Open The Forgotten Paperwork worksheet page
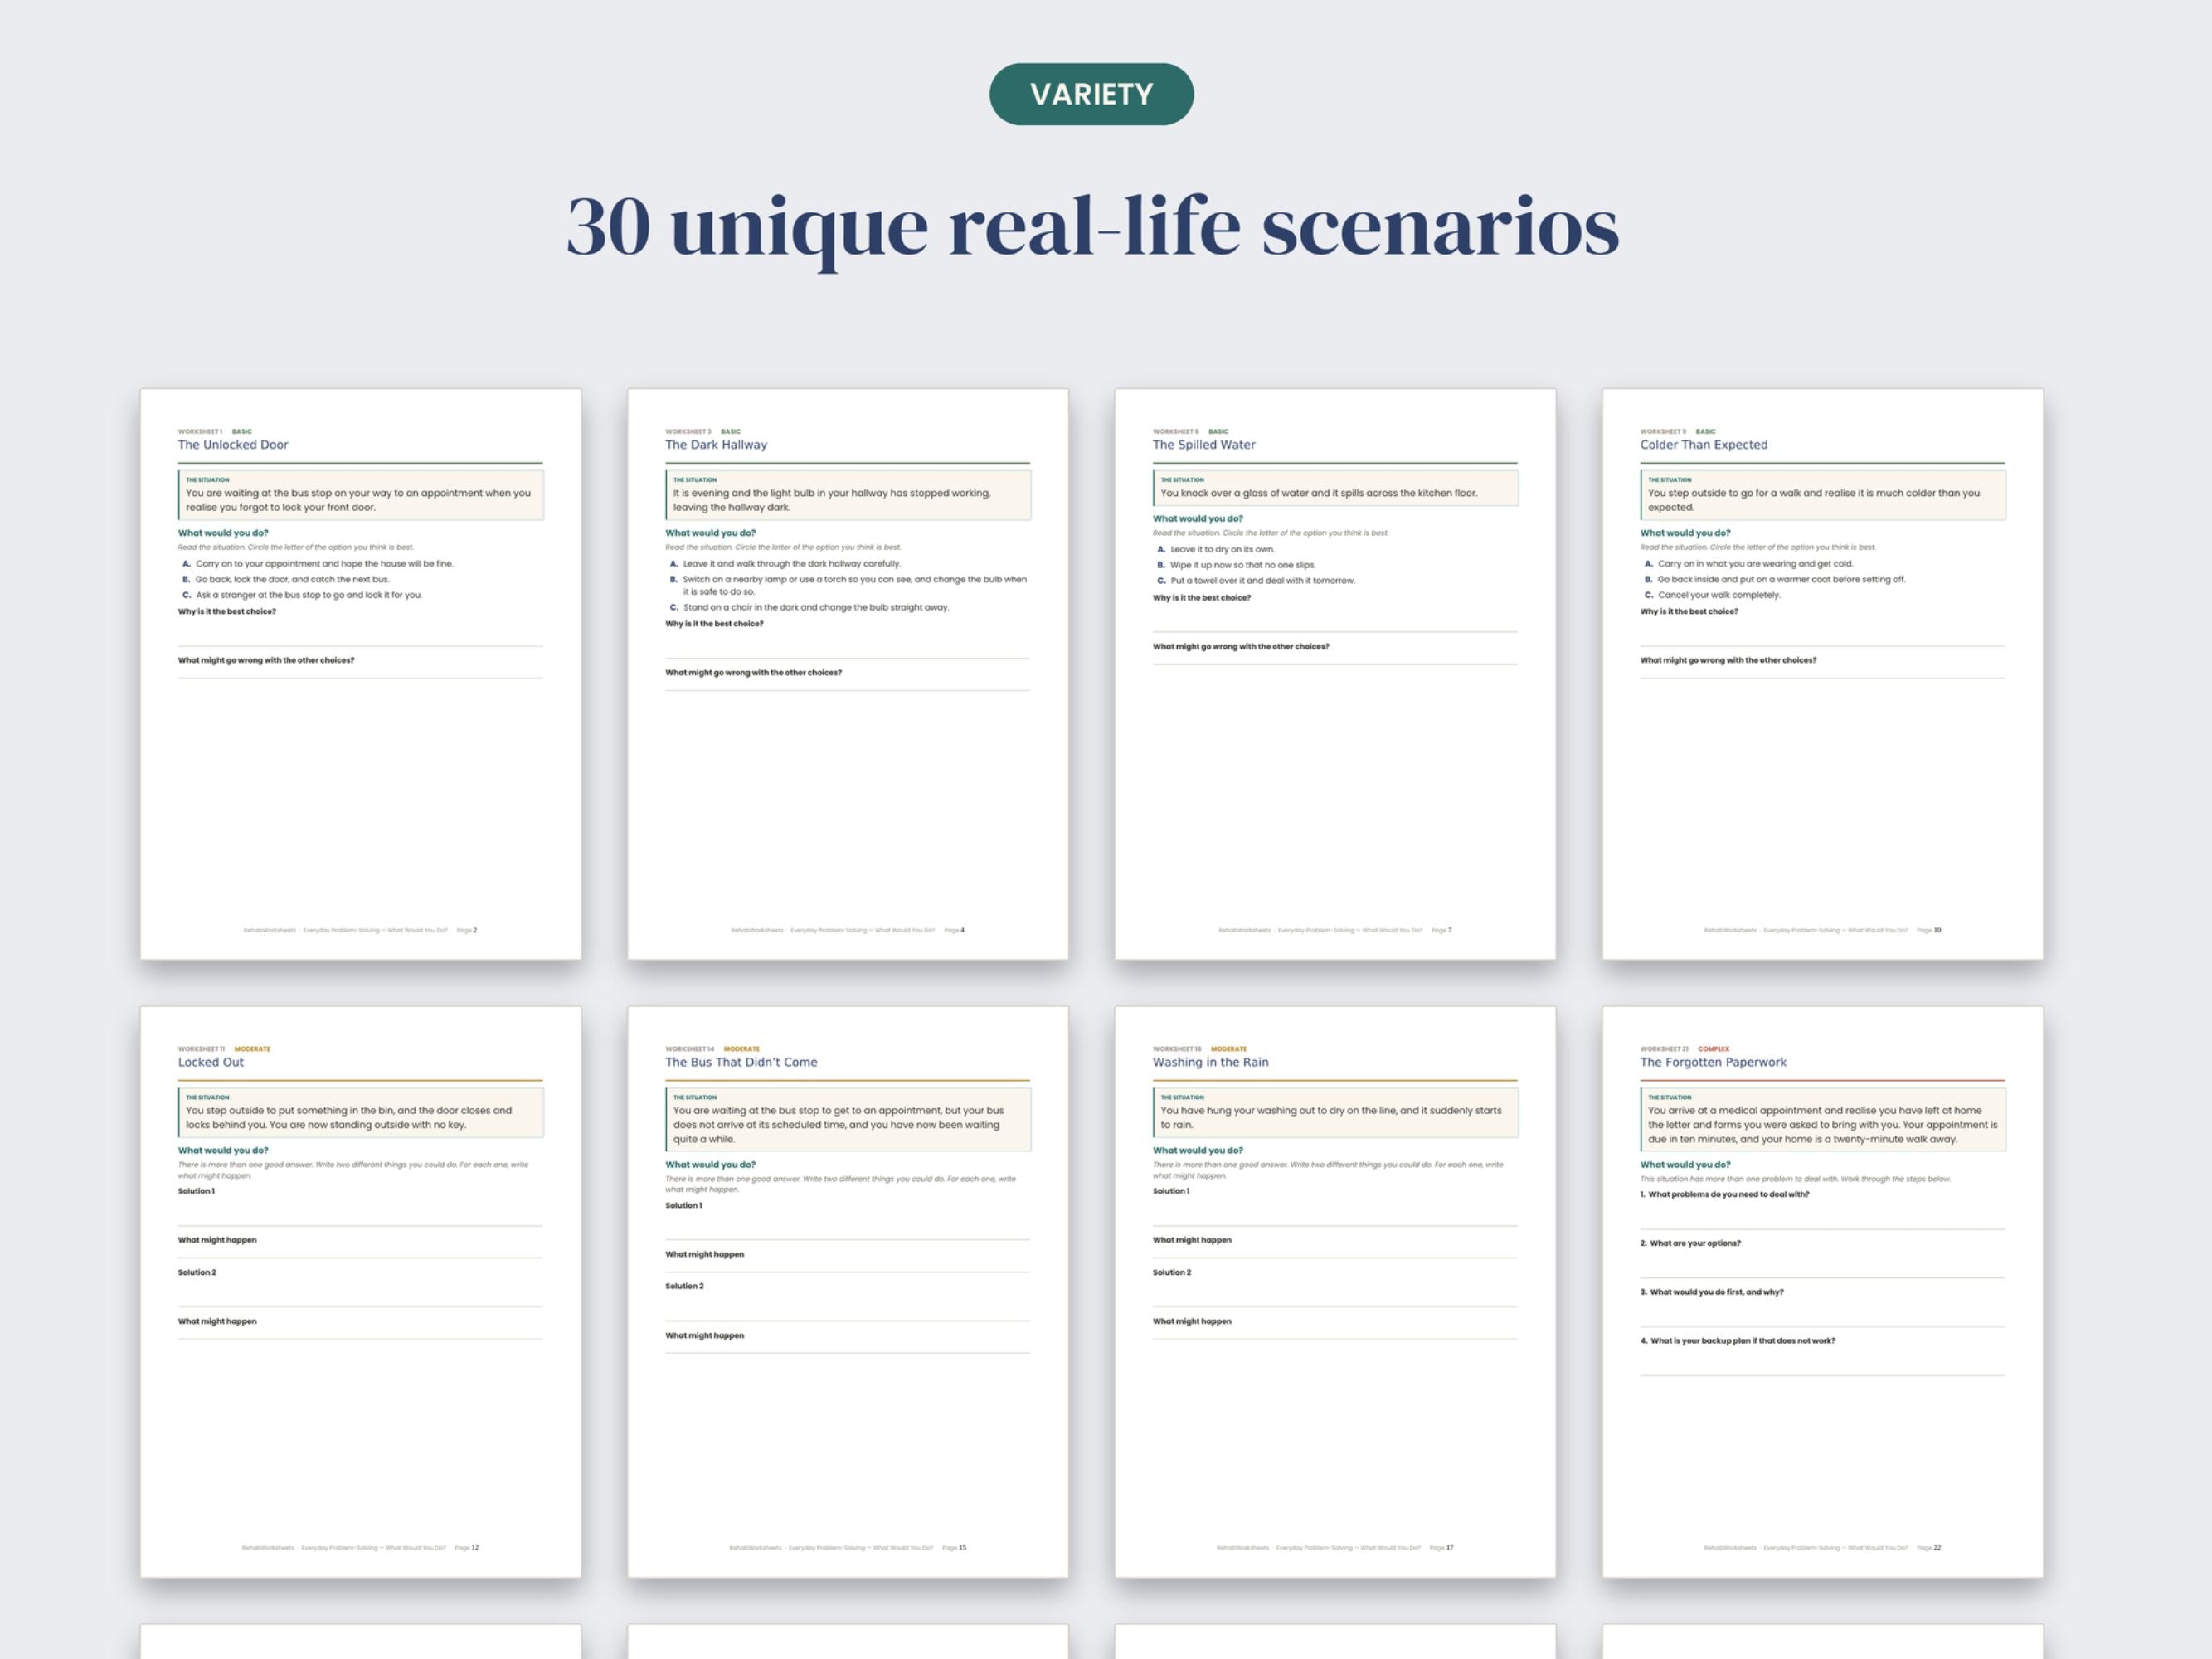Viewport: 2212px width, 1659px height. click(x=1822, y=1292)
